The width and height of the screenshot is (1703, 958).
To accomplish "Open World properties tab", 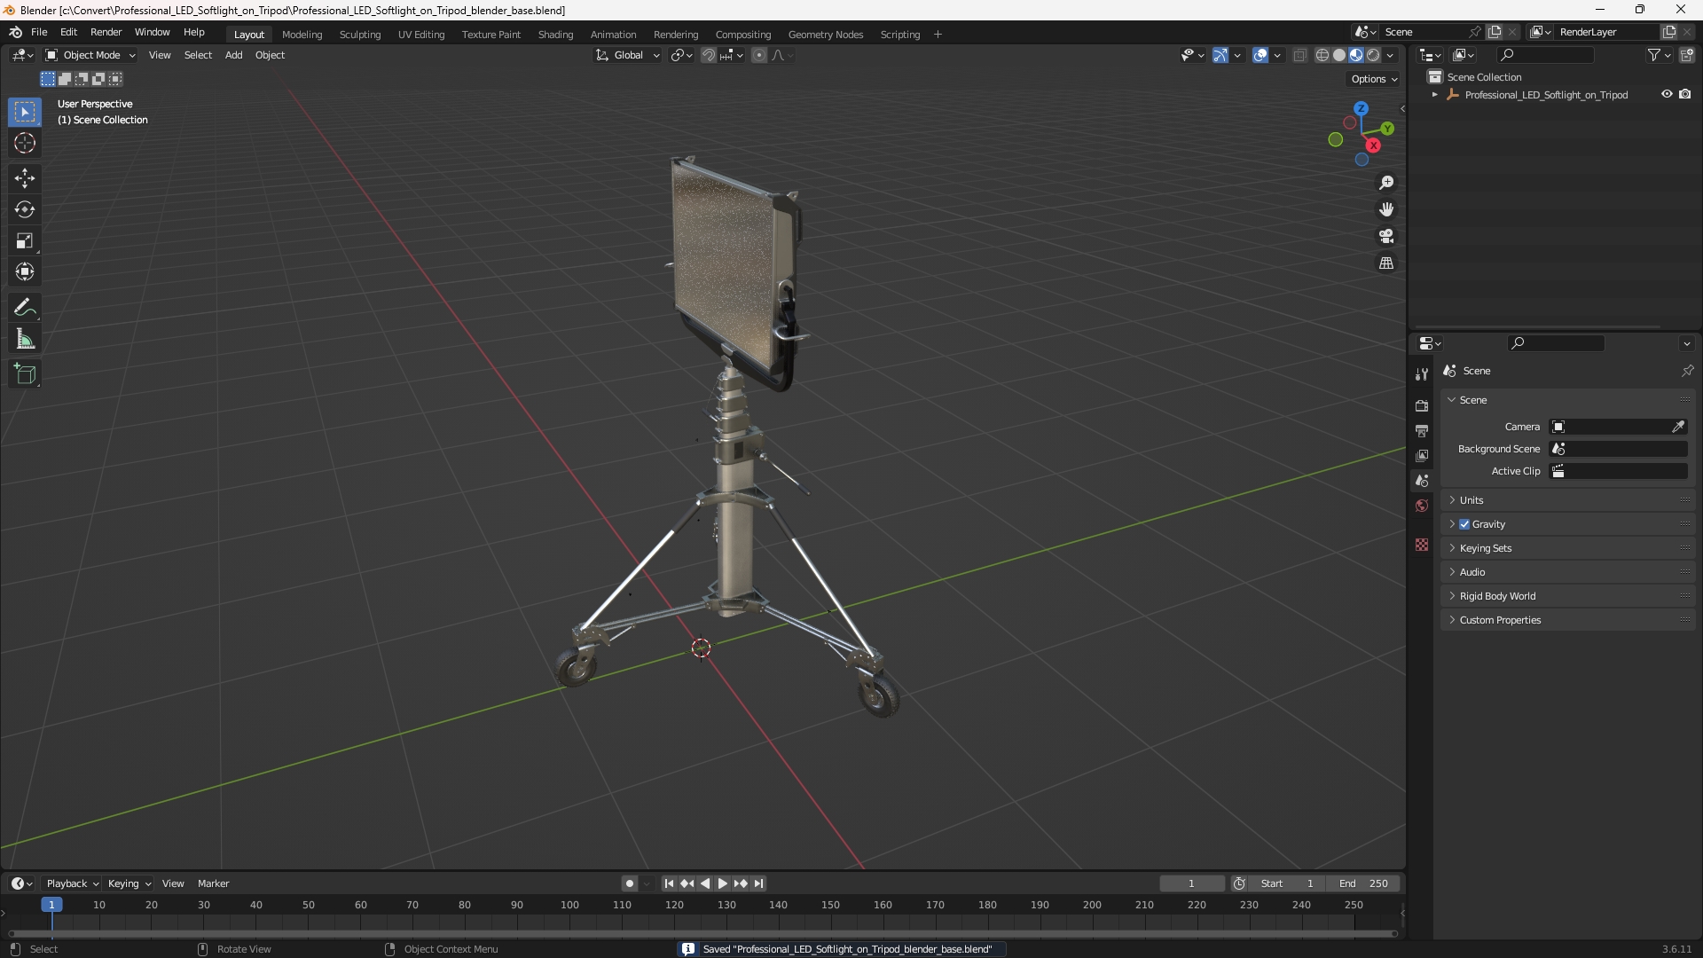I will [x=1422, y=506].
